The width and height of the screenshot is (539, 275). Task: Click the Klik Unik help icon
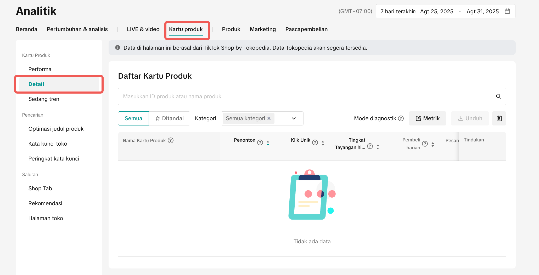pyautogui.click(x=315, y=142)
